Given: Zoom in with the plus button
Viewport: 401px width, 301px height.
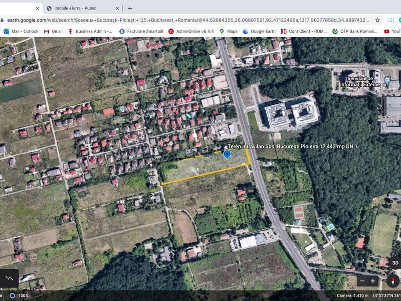Looking at the screenshot, I should click(x=373, y=281).
